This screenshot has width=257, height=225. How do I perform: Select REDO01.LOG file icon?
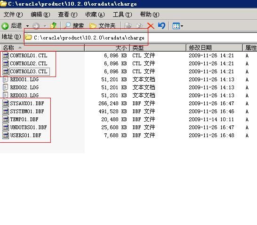coord(6,79)
